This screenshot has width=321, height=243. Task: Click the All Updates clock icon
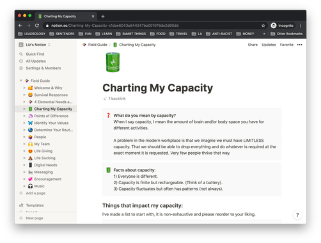tap(21, 61)
